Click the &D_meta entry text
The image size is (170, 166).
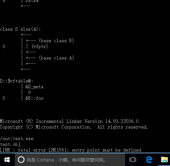click(34, 87)
